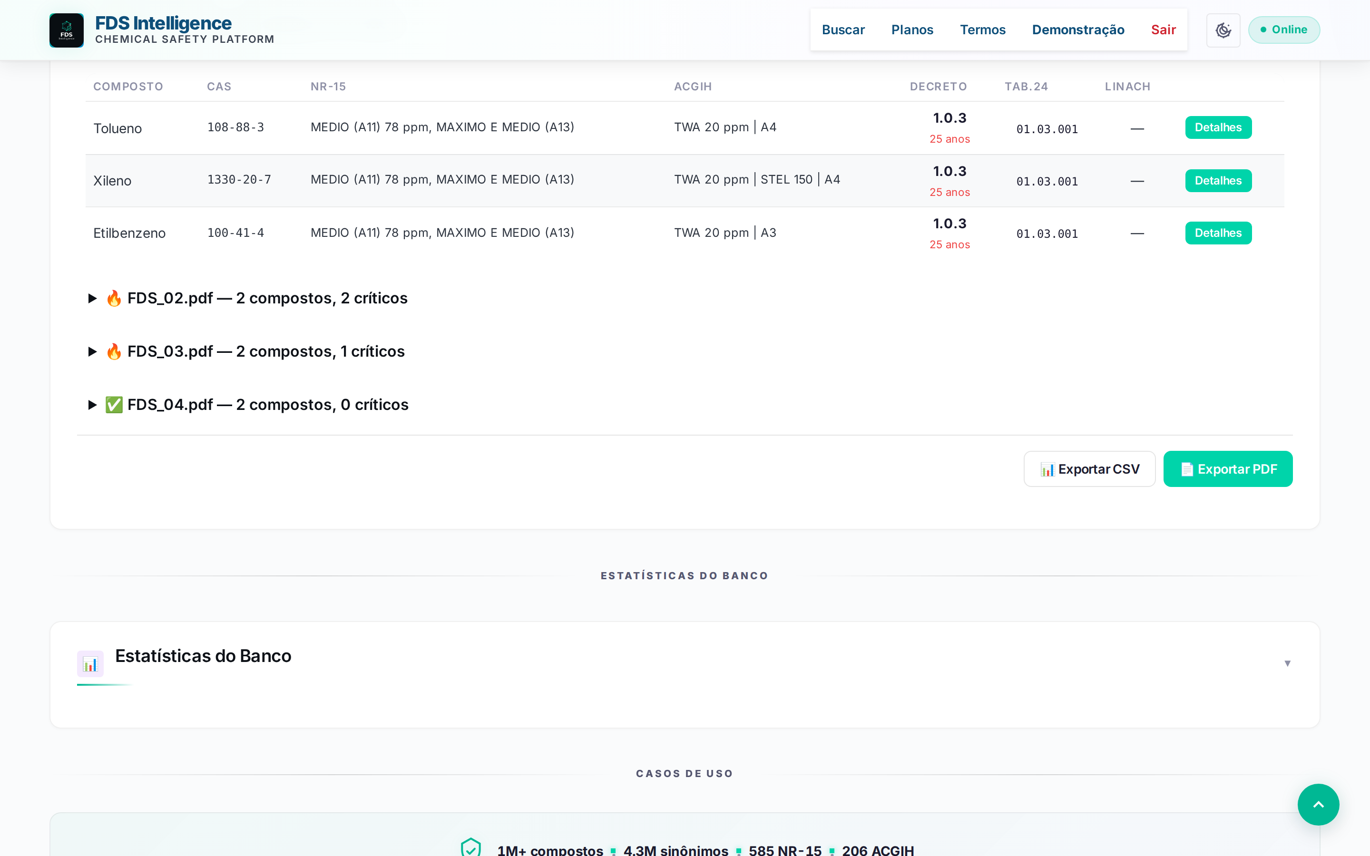Click the CASOS DE USO section label

pos(685,773)
